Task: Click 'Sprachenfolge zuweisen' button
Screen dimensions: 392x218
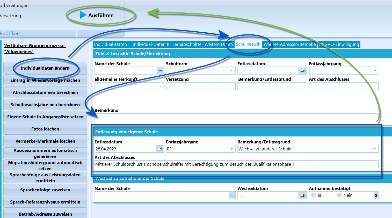Action: point(45,190)
